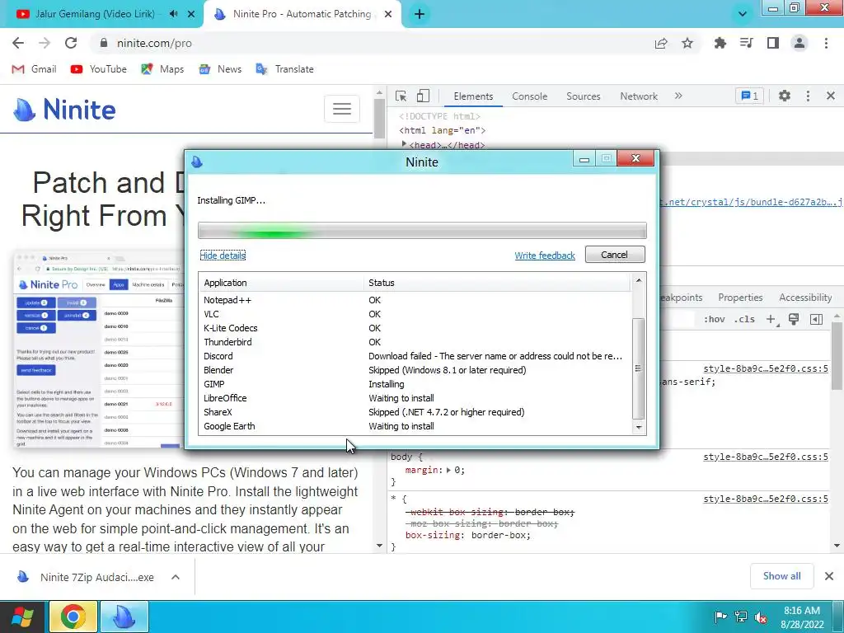Switch to the DevTools Console tab

[x=530, y=96]
